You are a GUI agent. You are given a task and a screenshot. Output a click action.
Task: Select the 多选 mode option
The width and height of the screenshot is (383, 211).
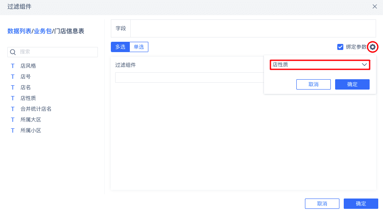point(120,47)
